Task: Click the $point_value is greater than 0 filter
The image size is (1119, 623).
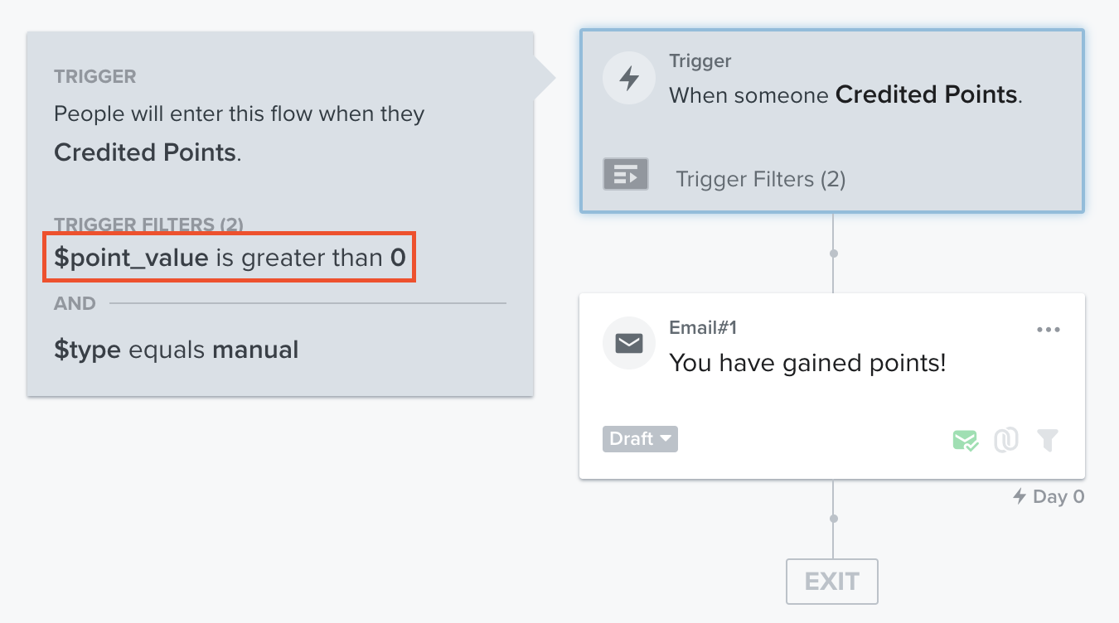Action: click(x=230, y=258)
